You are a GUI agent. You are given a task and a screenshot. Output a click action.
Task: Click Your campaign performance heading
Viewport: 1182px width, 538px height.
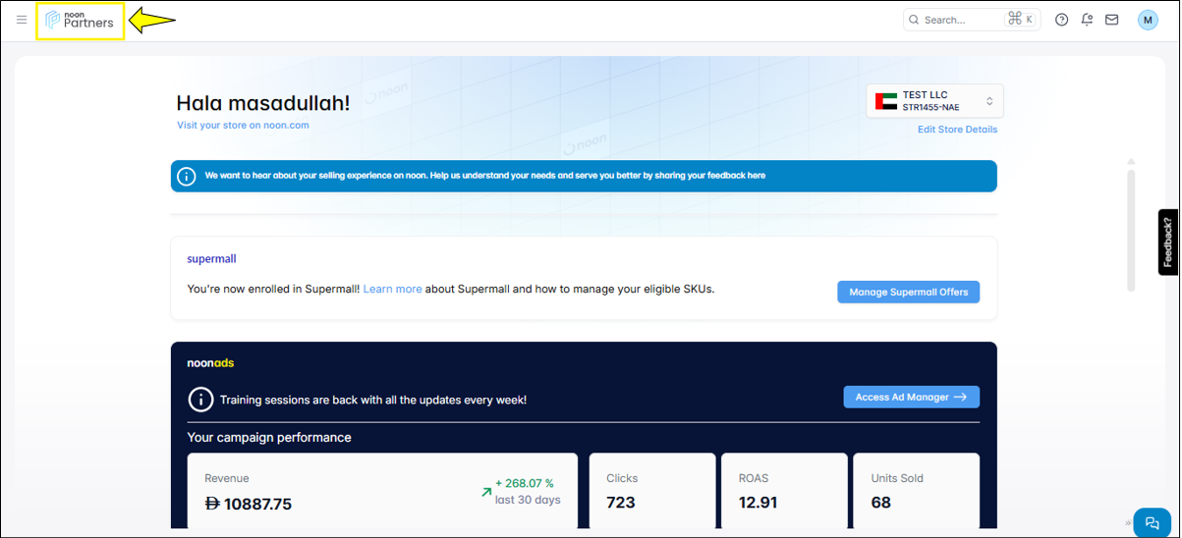(x=269, y=437)
